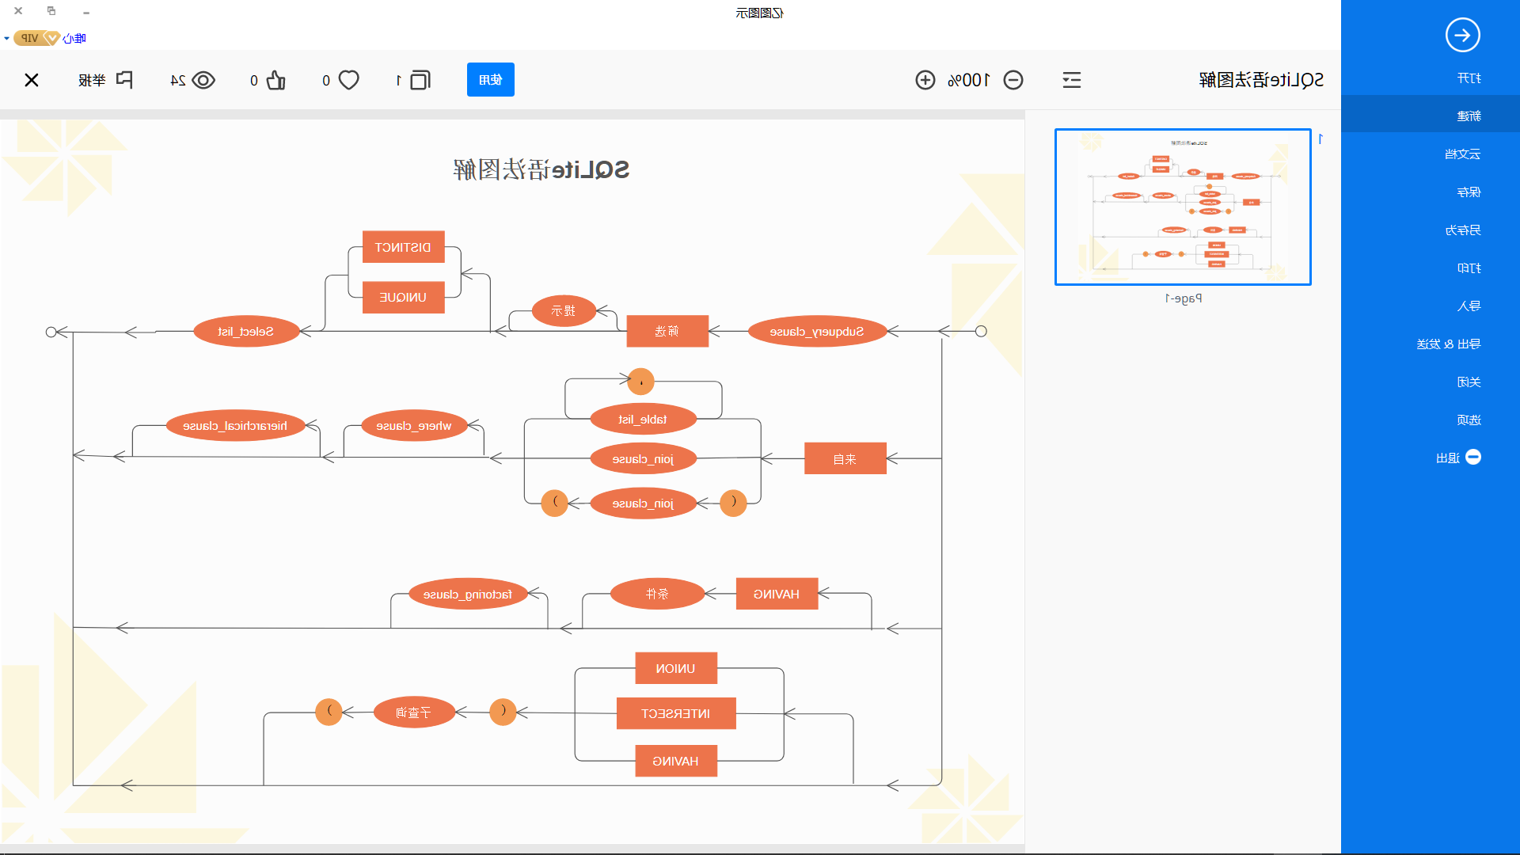This screenshot has width=1520, height=855.
Task: Select the Page-1 thumbnail preview
Action: [x=1183, y=207]
